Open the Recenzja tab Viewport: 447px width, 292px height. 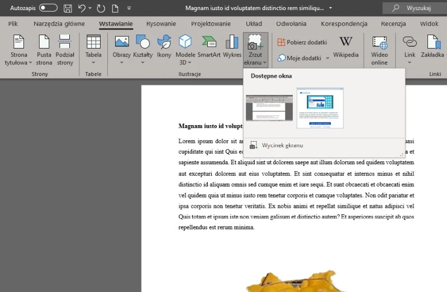pyautogui.click(x=393, y=24)
